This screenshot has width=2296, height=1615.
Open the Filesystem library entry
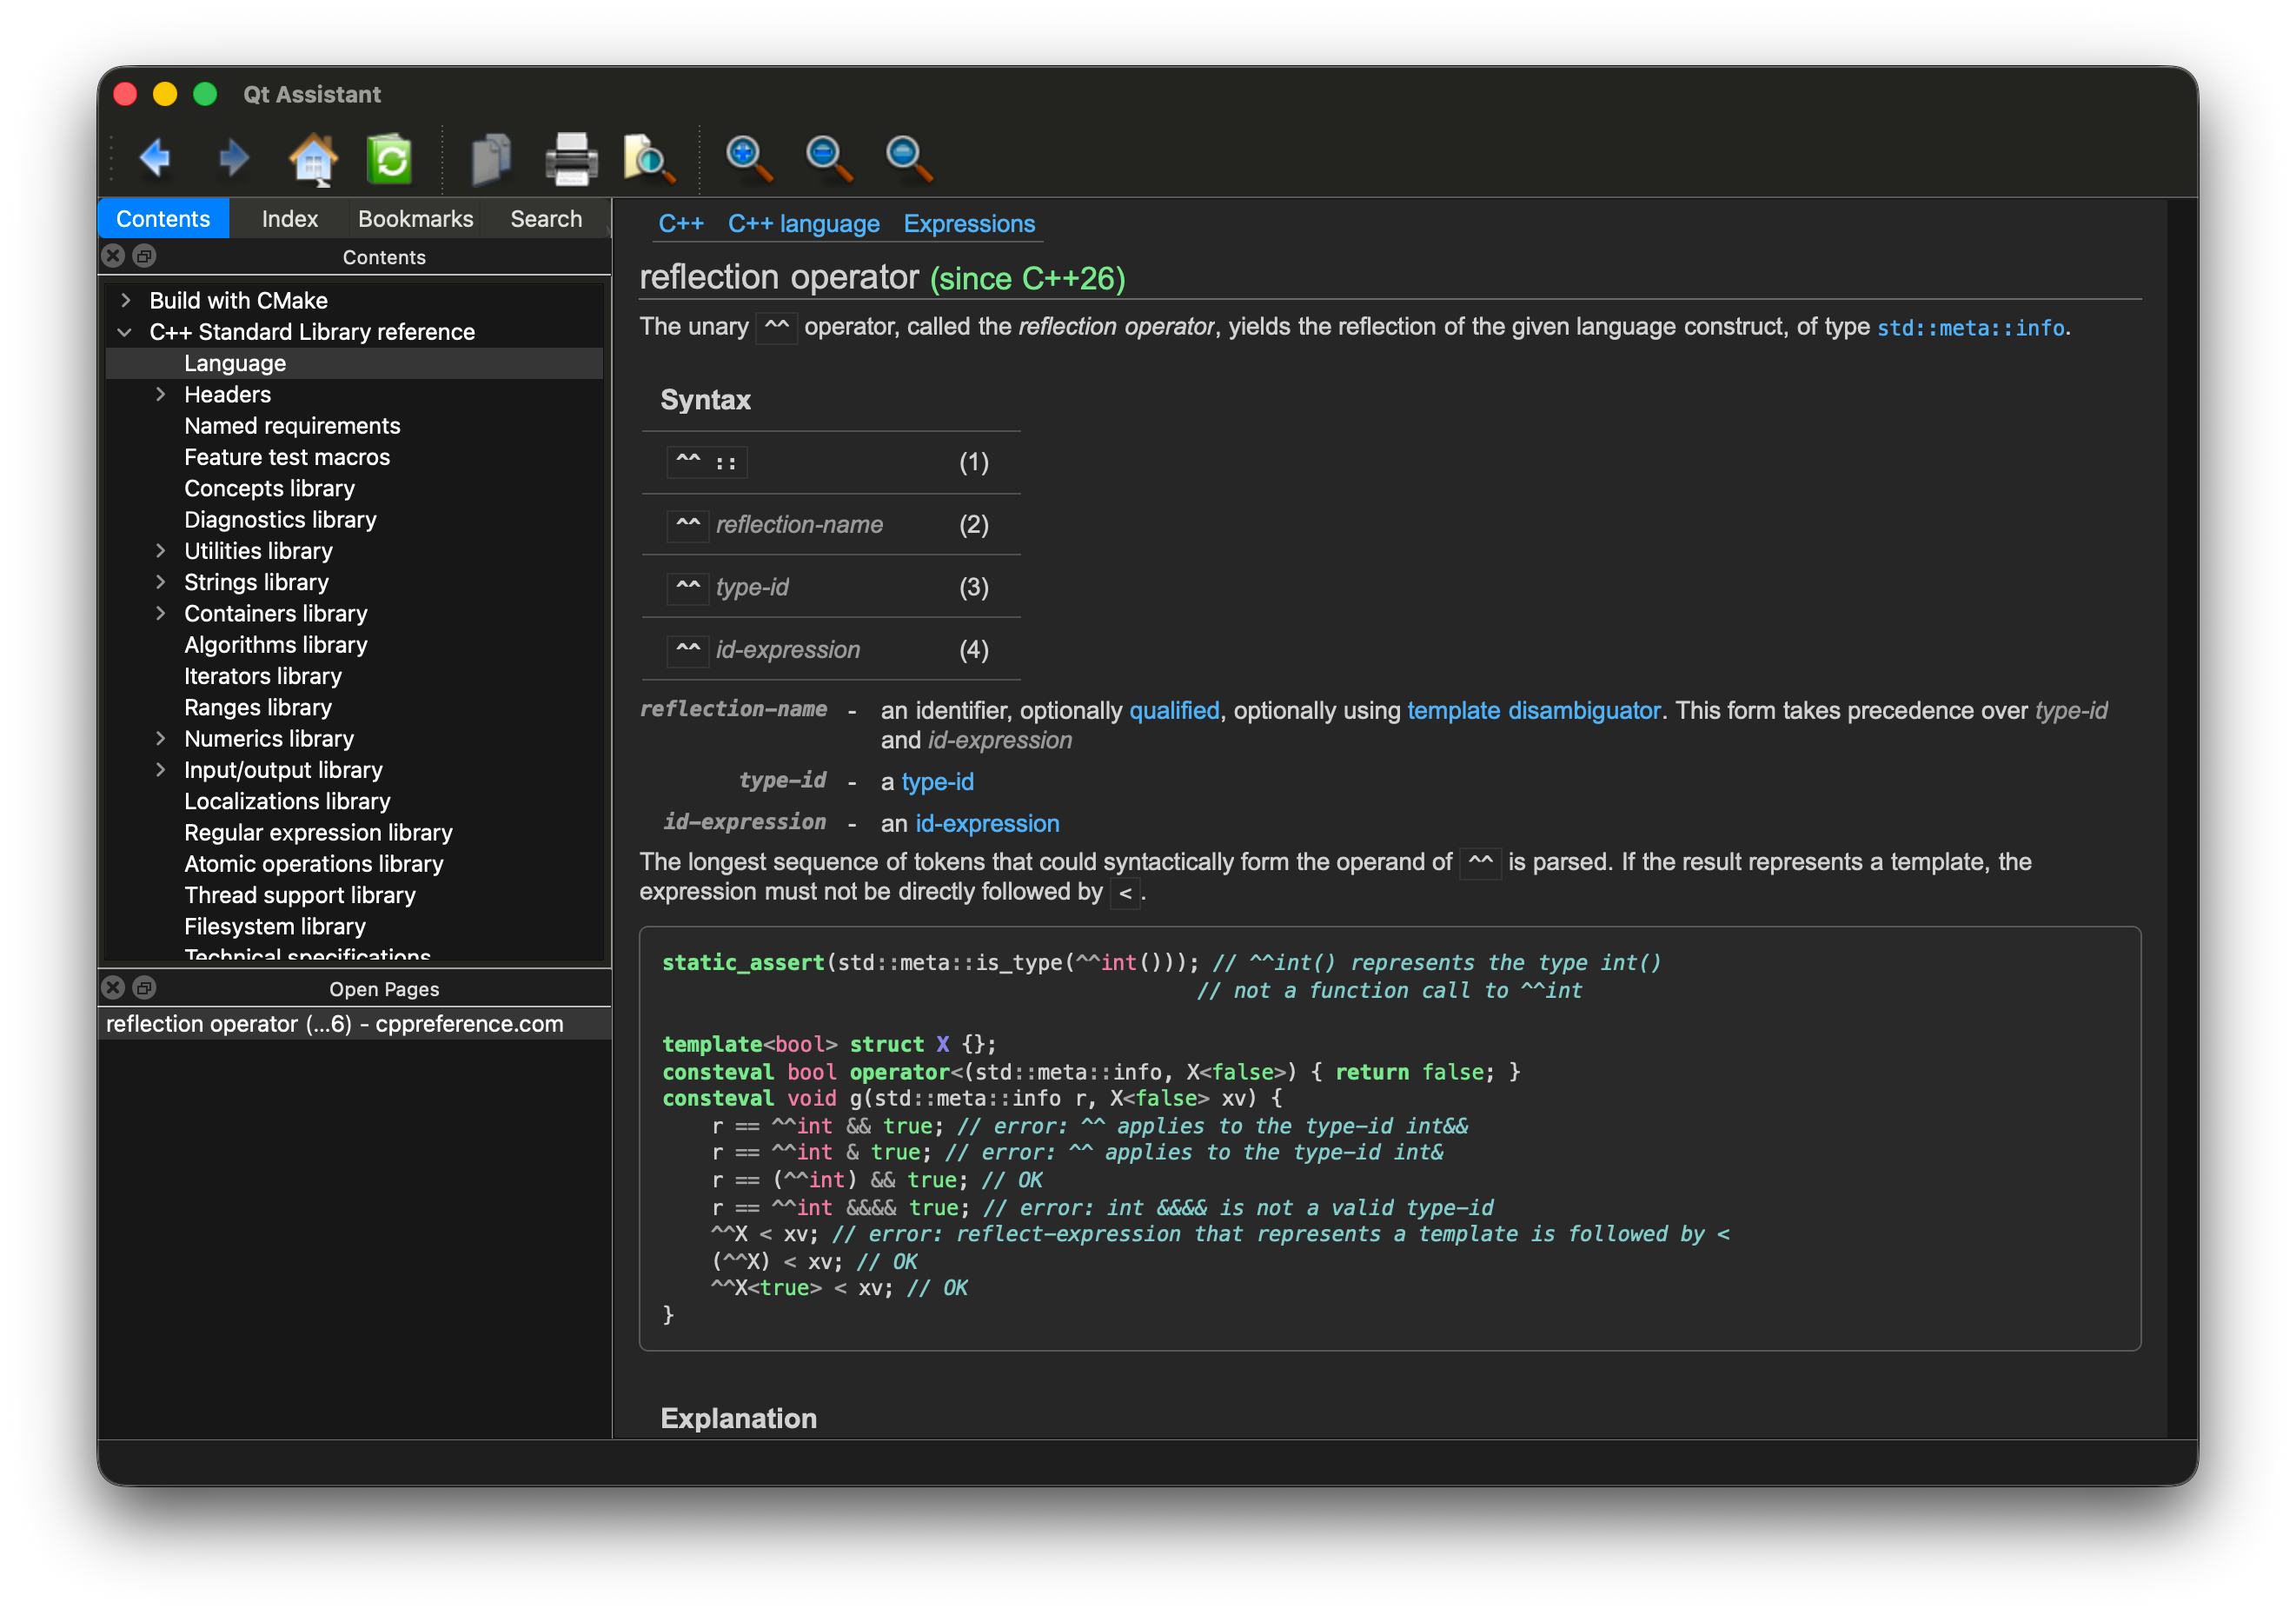tap(275, 926)
